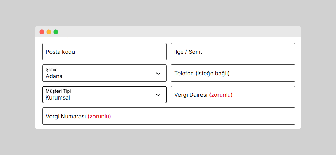Focus the İlçe / Semt text field
The width and height of the screenshot is (336, 155).
pyautogui.click(x=233, y=52)
